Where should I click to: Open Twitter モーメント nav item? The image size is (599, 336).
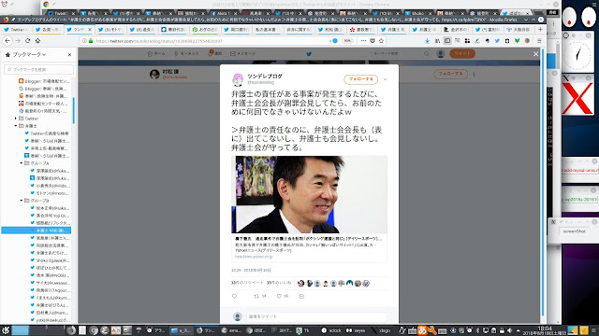[x=186, y=54]
